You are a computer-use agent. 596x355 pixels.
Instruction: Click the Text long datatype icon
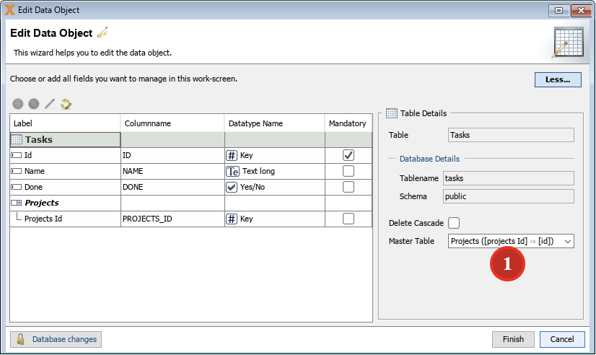[232, 172]
